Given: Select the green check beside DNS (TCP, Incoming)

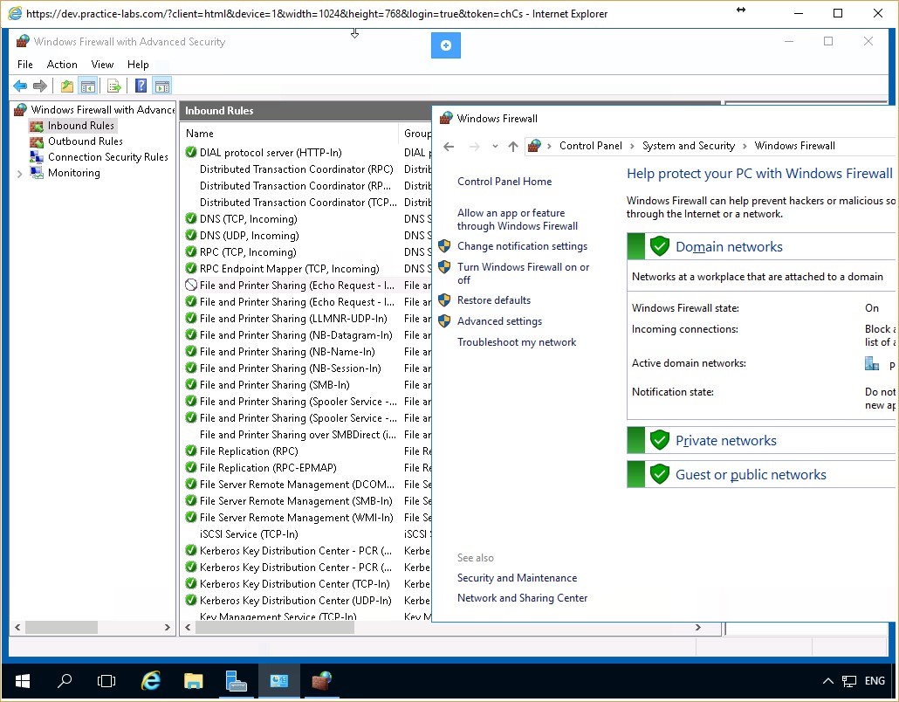Looking at the screenshot, I should (x=190, y=218).
